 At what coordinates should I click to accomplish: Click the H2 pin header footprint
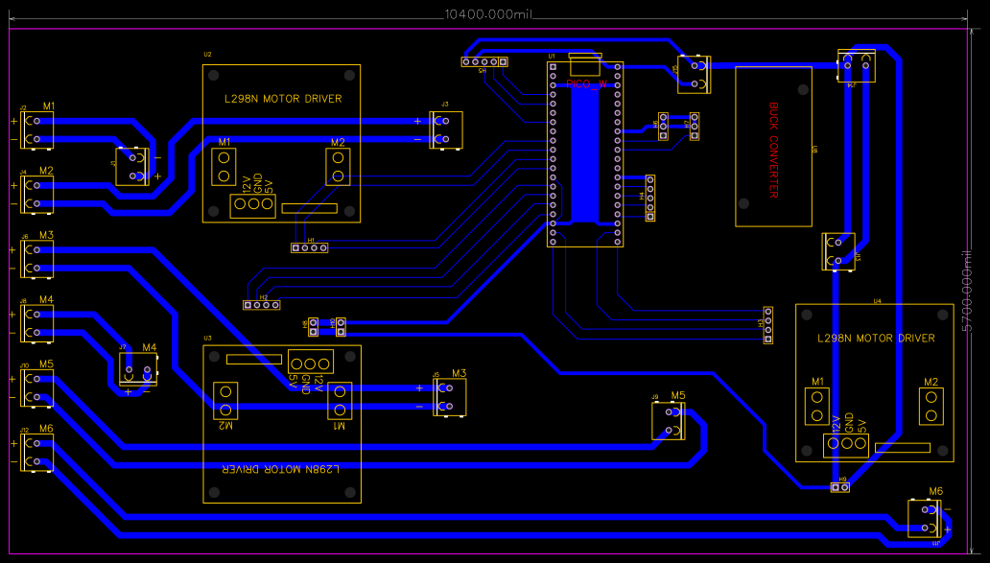pyautogui.click(x=261, y=304)
